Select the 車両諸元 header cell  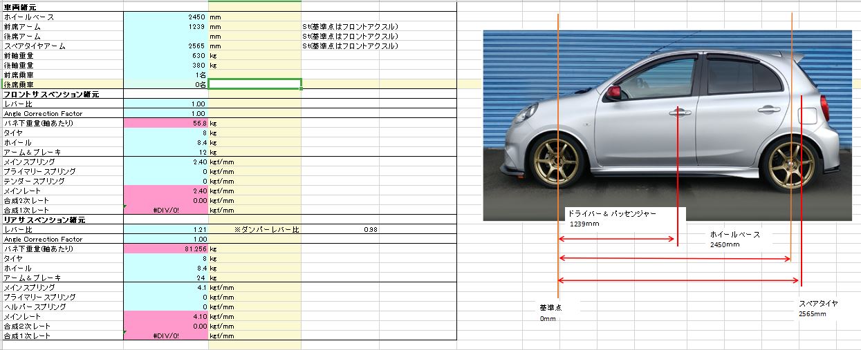tap(62, 6)
